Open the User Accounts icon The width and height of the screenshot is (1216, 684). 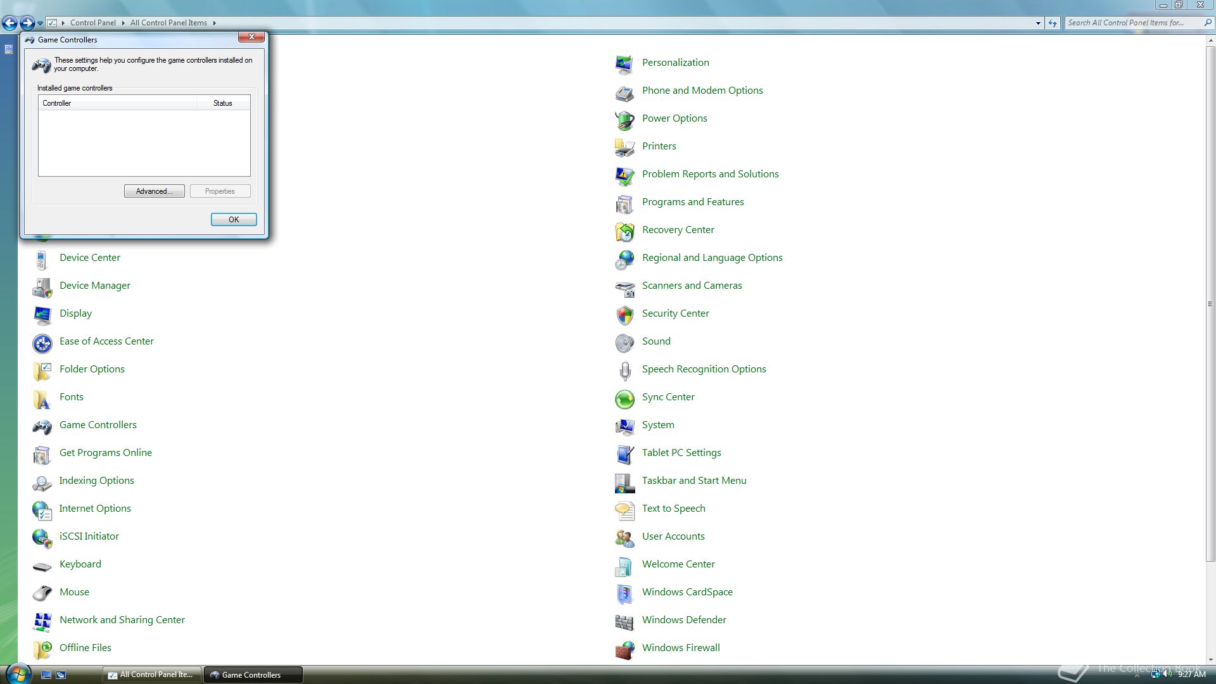[x=624, y=537]
